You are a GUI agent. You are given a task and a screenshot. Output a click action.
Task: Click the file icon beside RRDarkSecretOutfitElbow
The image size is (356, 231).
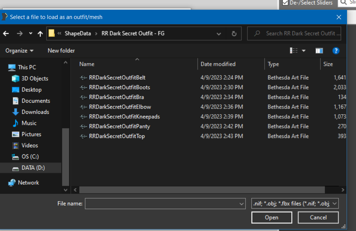pyautogui.click(x=83, y=107)
